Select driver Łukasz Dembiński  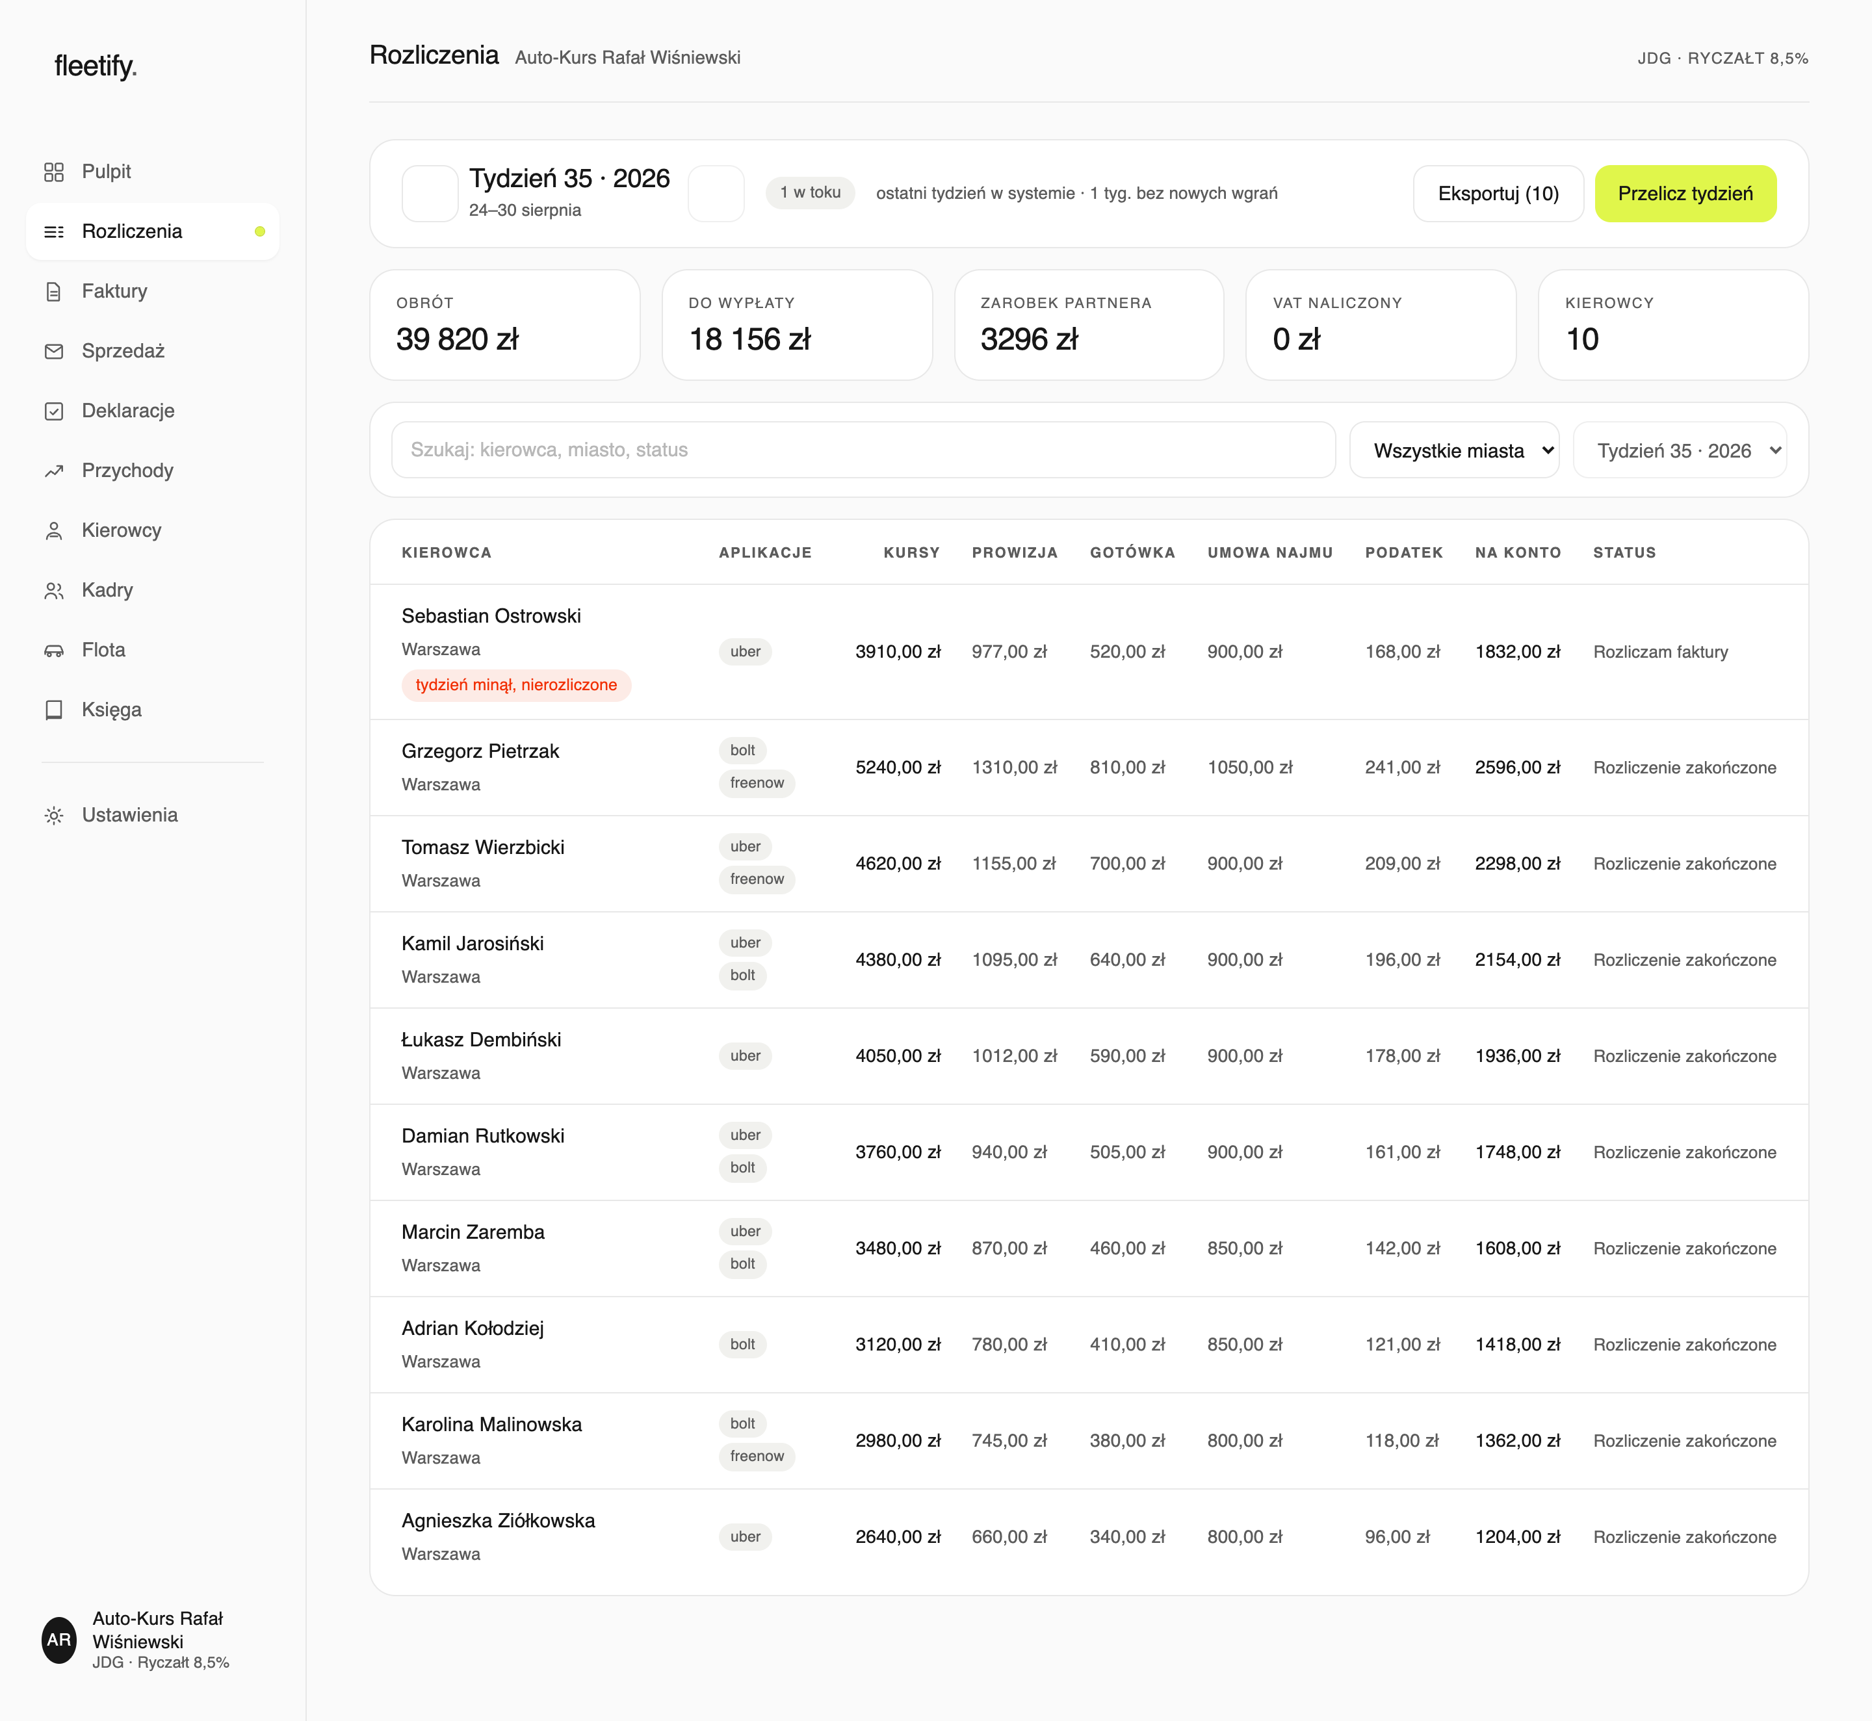[x=482, y=1041]
